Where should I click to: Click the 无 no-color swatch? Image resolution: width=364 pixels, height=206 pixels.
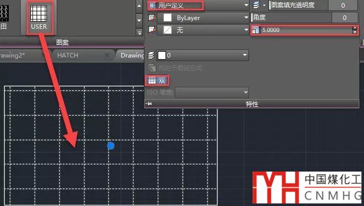[x=168, y=30]
